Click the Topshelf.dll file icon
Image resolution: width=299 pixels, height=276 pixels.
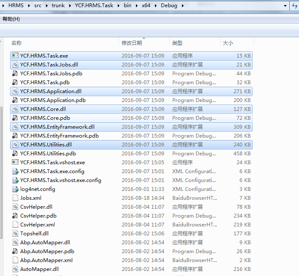pyautogui.click(x=15, y=233)
